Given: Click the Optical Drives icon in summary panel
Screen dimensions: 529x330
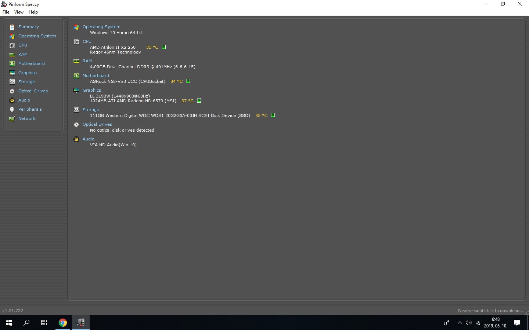Looking at the screenshot, I should coord(76,124).
